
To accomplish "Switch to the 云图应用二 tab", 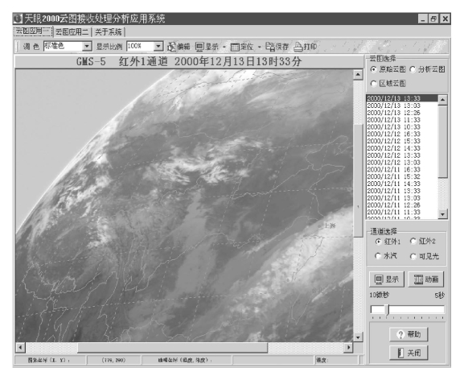I will coord(72,31).
